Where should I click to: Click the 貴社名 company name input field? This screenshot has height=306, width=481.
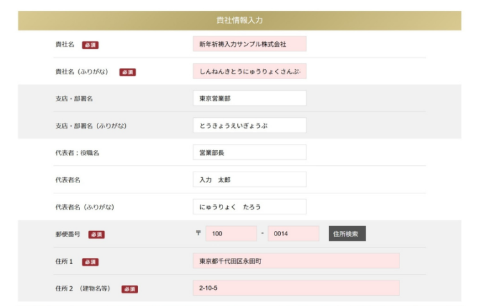pos(249,44)
